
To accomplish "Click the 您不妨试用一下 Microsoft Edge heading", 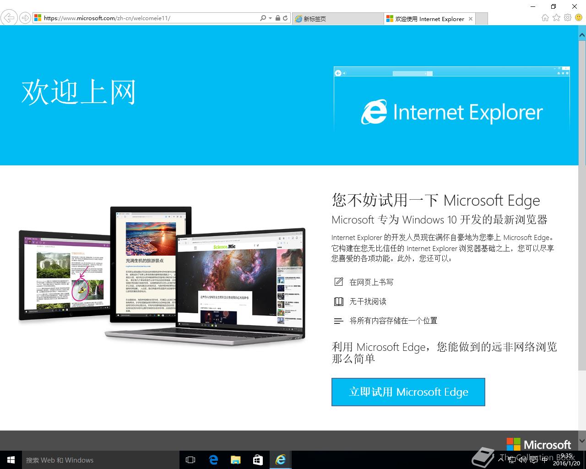I will tap(436, 200).
